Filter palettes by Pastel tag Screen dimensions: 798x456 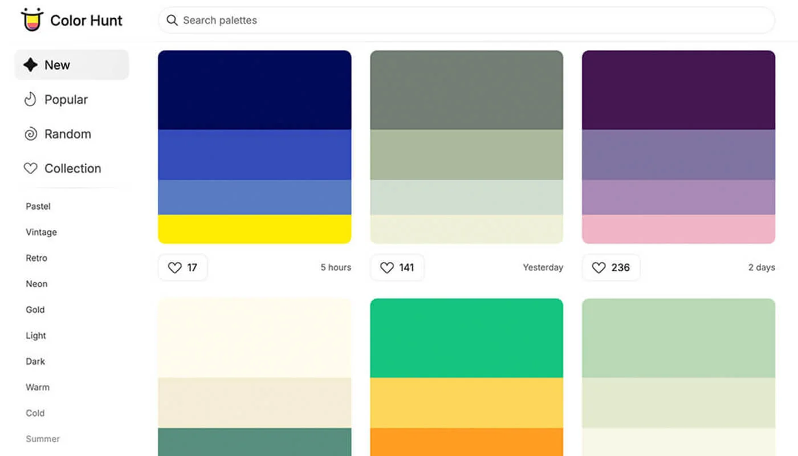tap(38, 206)
